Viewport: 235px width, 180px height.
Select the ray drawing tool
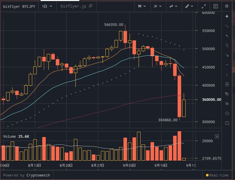(x=227, y=36)
